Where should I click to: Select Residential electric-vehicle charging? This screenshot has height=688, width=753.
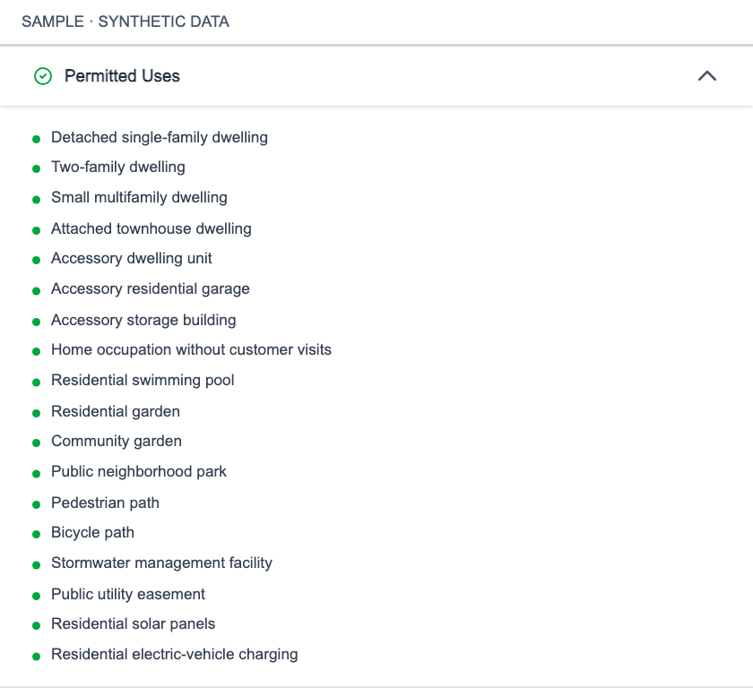click(x=175, y=655)
